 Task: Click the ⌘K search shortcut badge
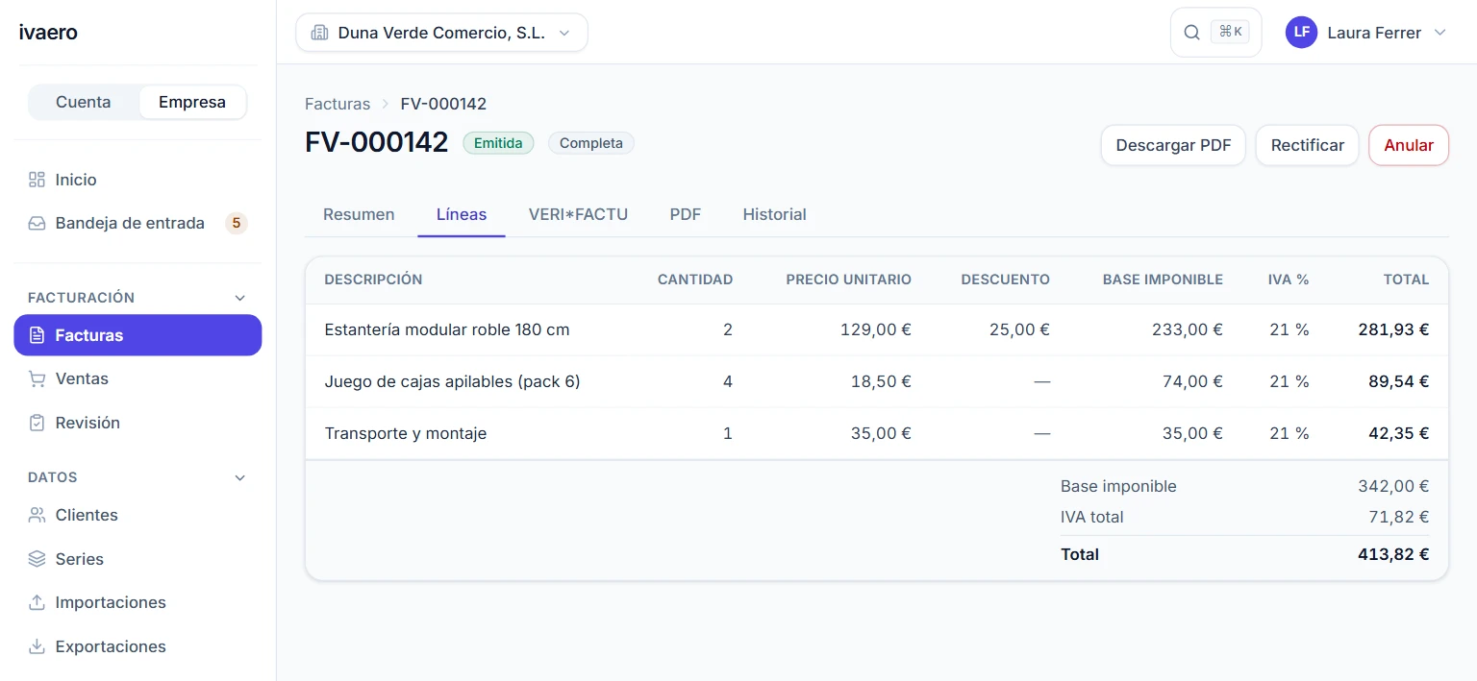pyautogui.click(x=1231, y=32)
